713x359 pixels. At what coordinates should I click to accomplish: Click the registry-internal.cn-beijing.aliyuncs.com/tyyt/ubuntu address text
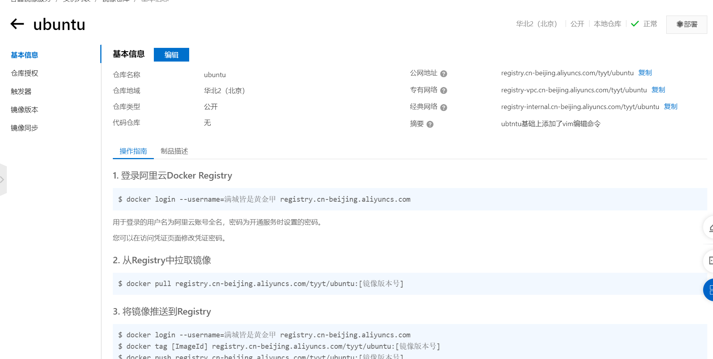(x=580, y=107)
